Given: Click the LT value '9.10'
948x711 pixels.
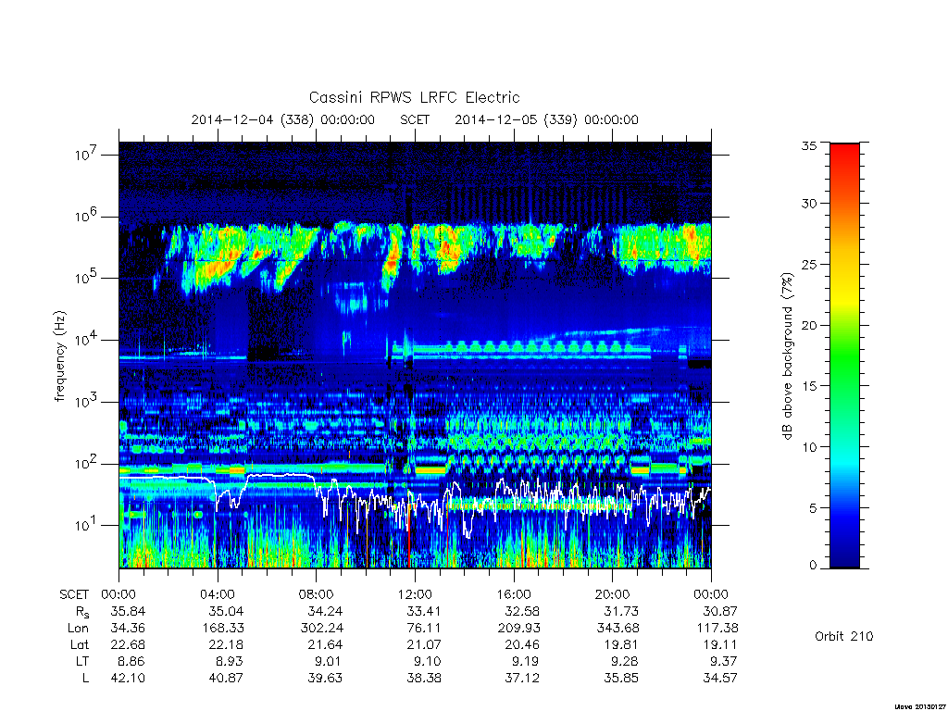Looking at the screenshot, I should point(427,661).
